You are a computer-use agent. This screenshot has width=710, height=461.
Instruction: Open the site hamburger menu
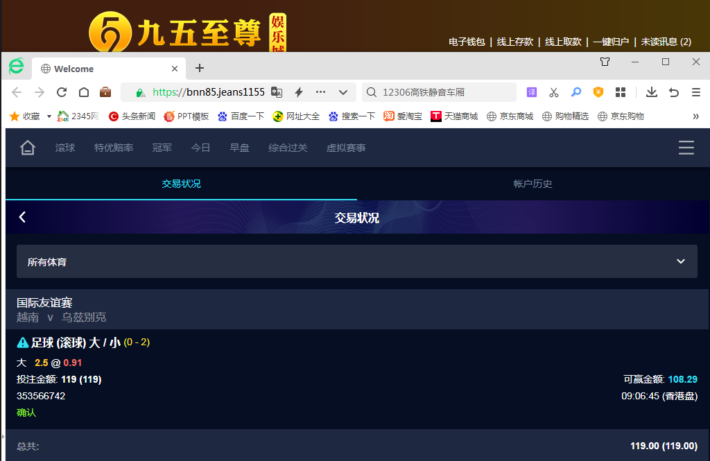click(686, 148)
